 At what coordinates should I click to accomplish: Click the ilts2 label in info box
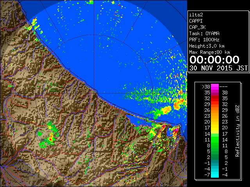click(x=196, y=15)
